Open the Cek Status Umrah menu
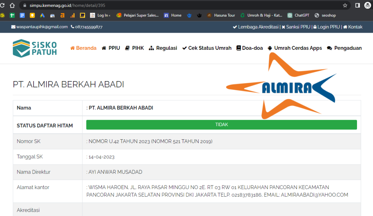Screen dimensions: 373x216 pyautogui.click(x=207, y=48)
